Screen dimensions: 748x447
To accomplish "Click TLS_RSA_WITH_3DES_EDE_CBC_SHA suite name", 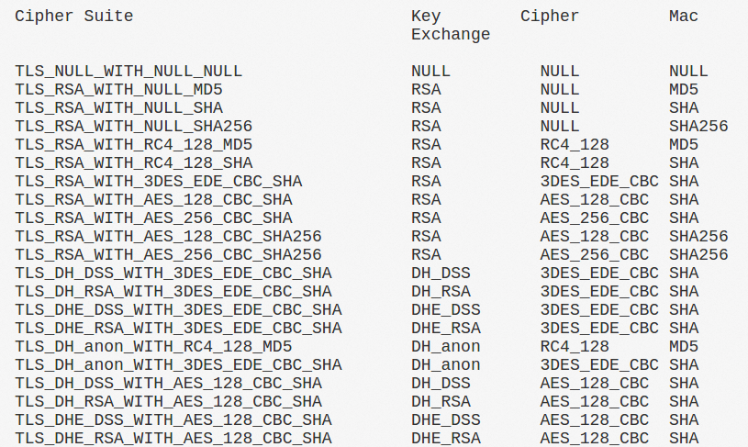I will [x=159, y=182].
